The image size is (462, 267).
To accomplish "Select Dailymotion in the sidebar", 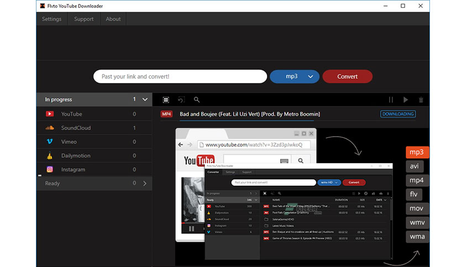I will pos(76,156).
